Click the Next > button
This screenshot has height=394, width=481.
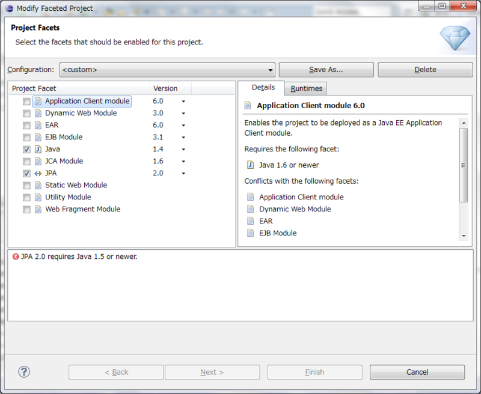click(212, 372)
